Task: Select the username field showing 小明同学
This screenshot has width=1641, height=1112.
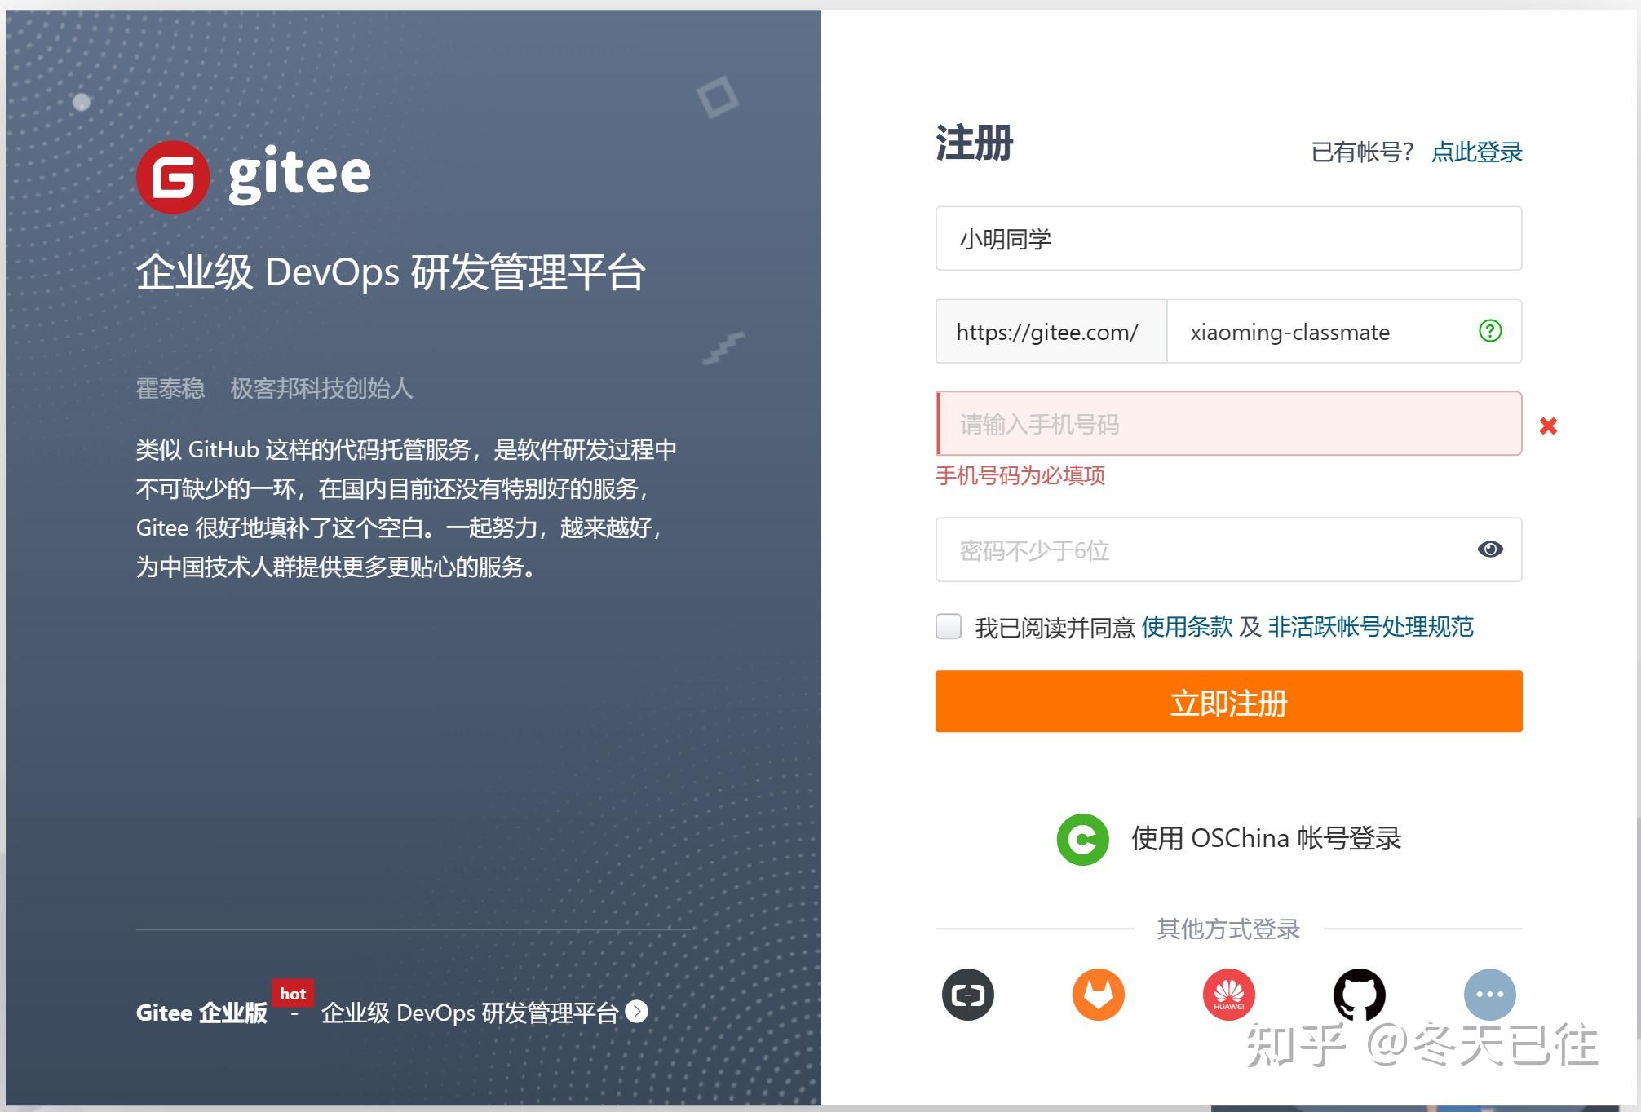Action: click(x=1227, y=238)
